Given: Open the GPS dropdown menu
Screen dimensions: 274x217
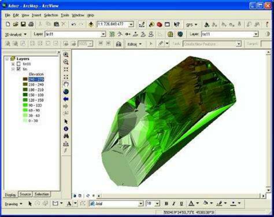Looking at the screenshot, I should (192, 25).
